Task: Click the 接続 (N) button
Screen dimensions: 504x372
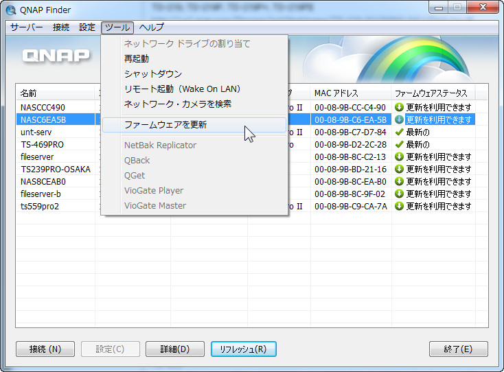Action: click(45, 349)
